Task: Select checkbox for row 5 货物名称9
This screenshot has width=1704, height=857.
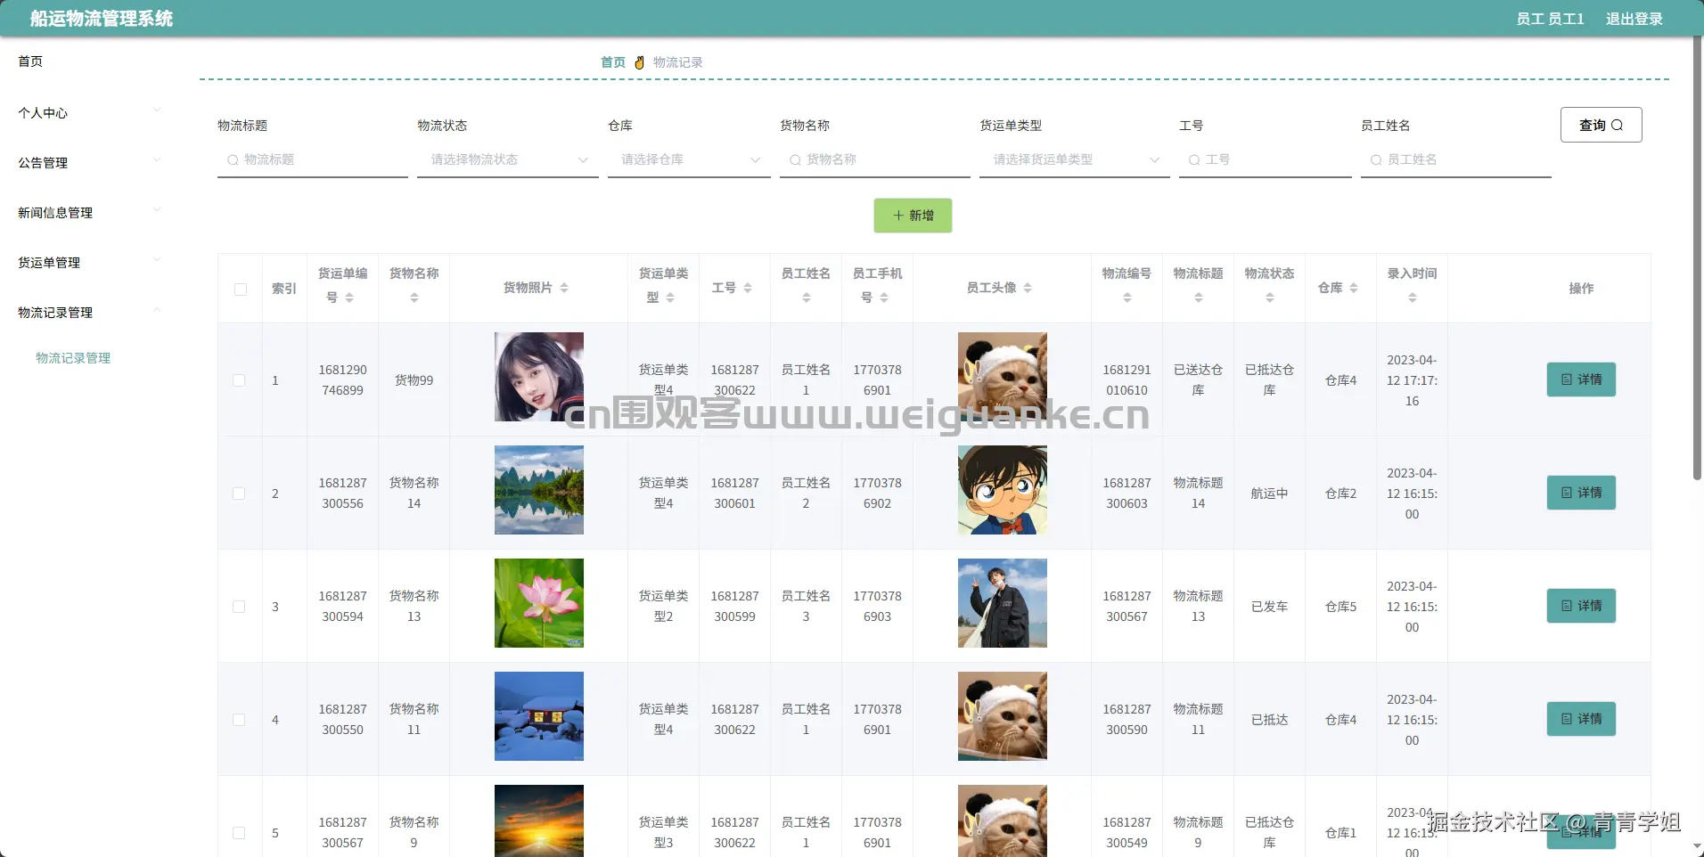Action: pos(239,833)
